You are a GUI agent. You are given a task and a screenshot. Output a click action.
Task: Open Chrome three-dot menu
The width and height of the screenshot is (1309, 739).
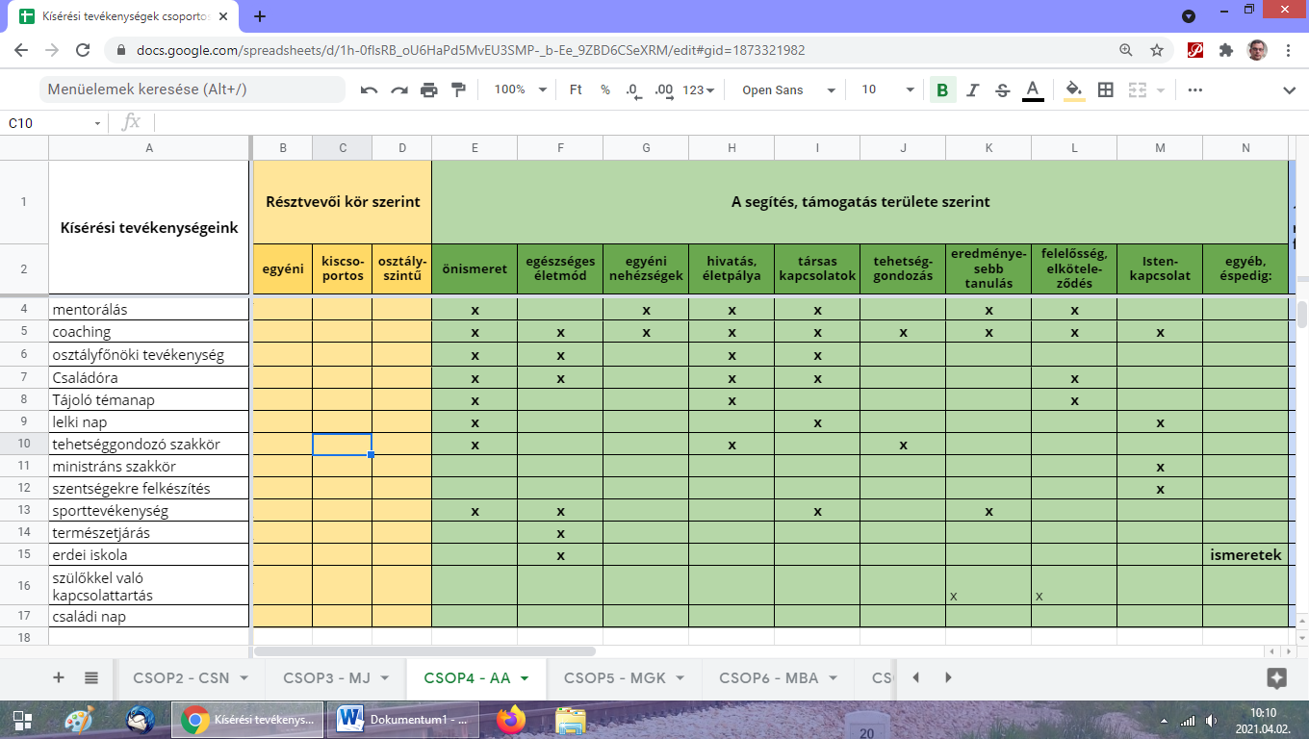[1288, 50]
